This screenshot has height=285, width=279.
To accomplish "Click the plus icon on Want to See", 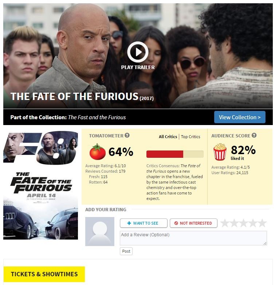I will pyautogui.click(x=129, y=223).
